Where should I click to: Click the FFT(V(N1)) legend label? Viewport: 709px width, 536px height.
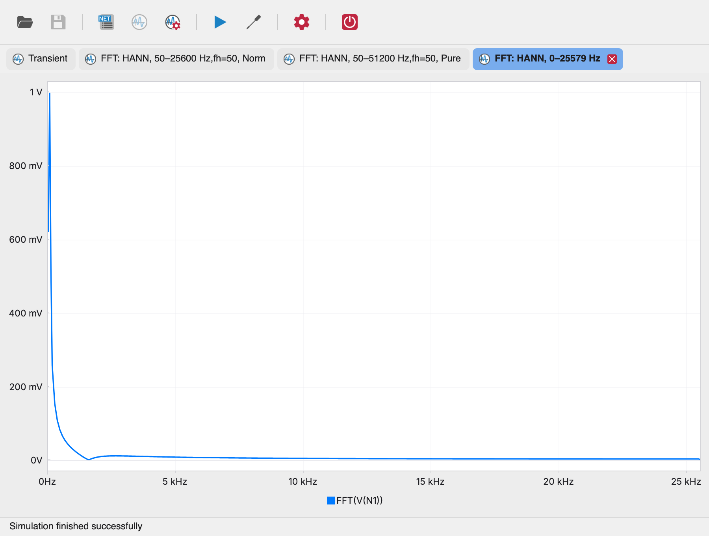[360, 501]
